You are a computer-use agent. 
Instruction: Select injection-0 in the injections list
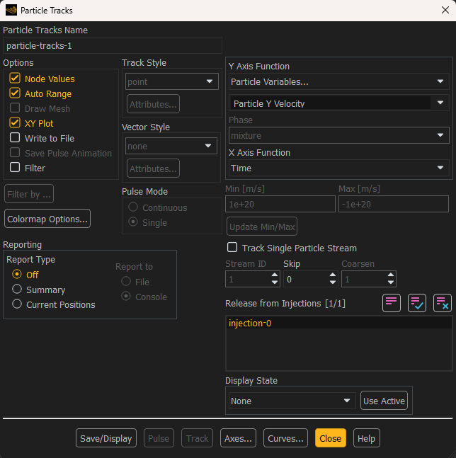339,323
